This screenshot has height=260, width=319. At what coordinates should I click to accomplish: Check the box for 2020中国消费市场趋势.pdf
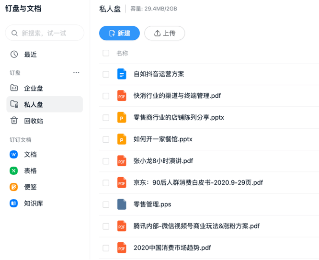coord(106,248)
